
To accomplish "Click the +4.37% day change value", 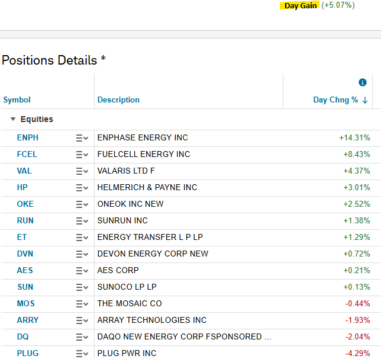I will click(357, 171).
